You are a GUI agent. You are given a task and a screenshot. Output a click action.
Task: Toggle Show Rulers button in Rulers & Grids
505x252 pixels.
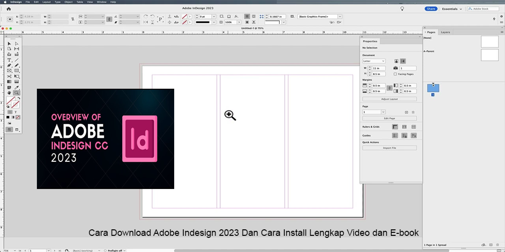pyautogui.click(x=395, y=127)
